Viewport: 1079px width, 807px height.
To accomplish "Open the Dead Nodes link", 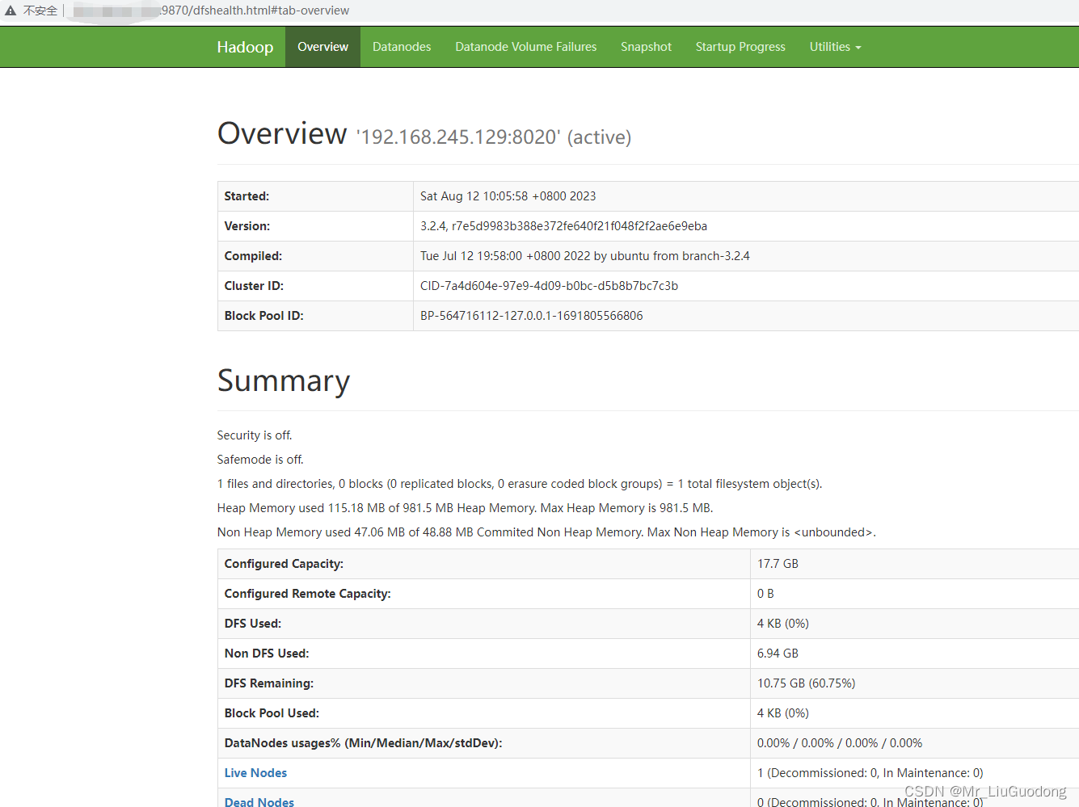I will (x=259, y=801).
